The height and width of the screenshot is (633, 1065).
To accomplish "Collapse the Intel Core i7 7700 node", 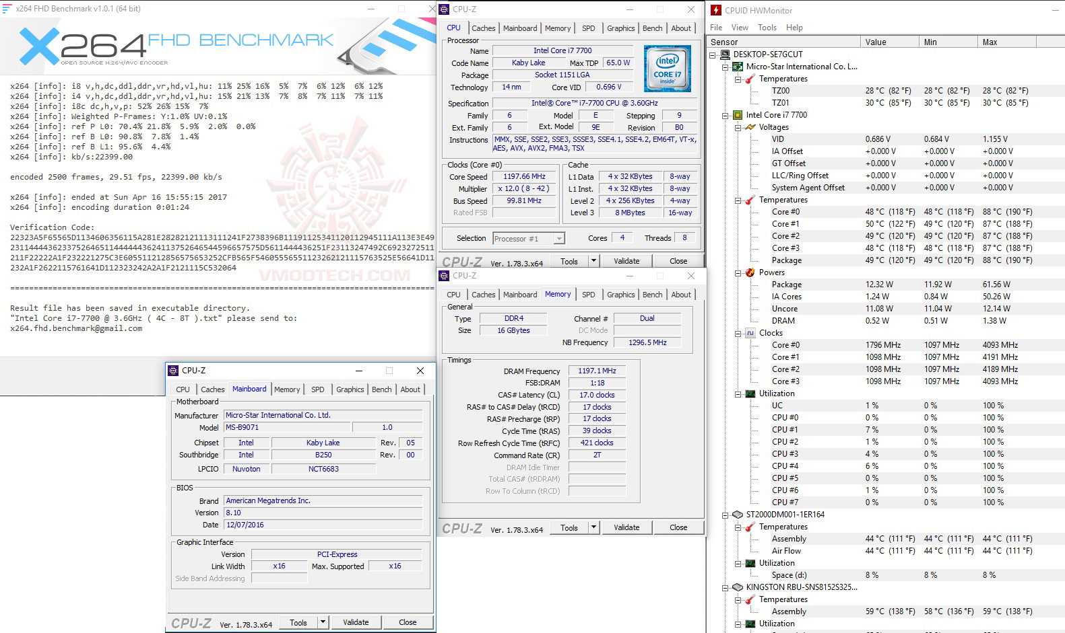I will [725, 115].
